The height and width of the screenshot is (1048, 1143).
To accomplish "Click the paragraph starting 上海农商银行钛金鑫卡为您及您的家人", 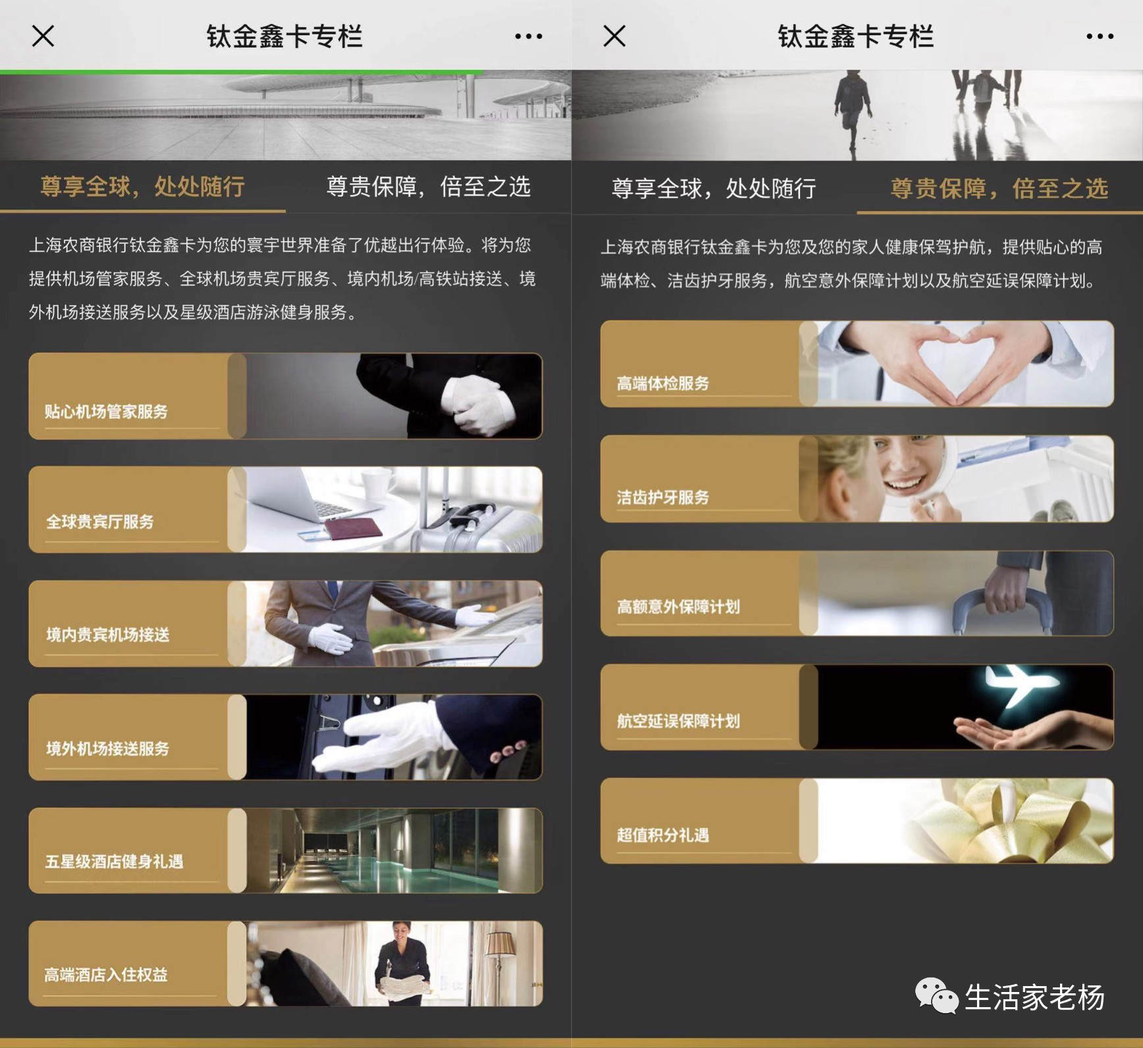I will tap(851, 264).
